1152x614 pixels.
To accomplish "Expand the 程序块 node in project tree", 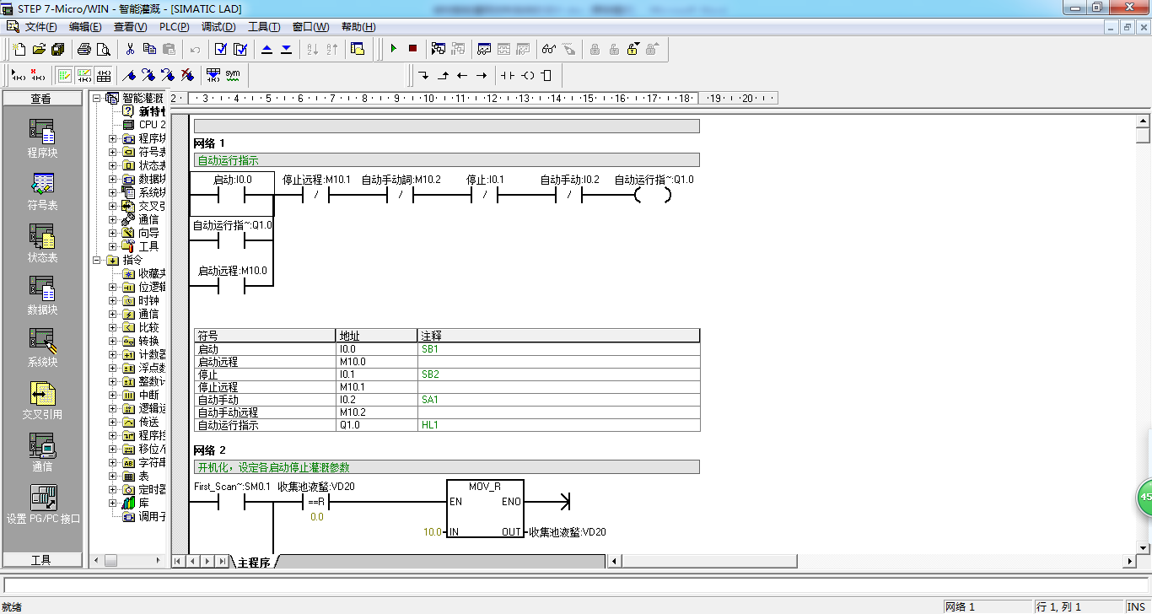I will 113,138.
